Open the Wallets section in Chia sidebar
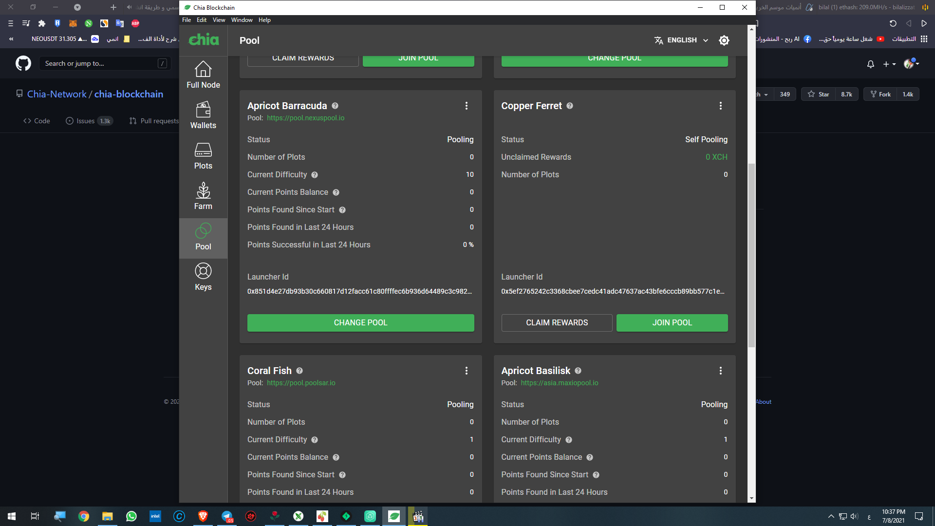The width and height of the screenshot is (935, 526). click(203, 115)
